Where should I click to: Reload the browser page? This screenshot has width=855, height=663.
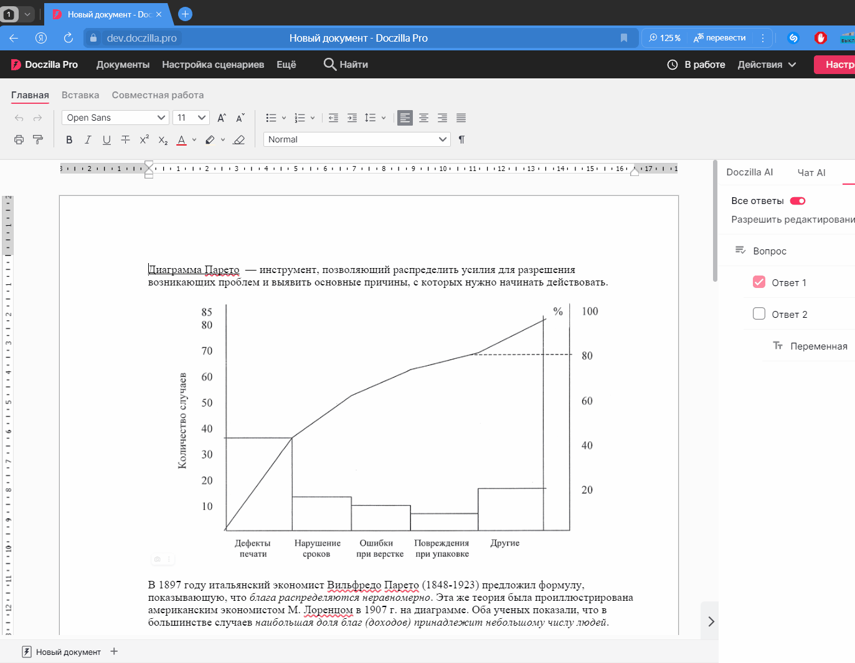[68, 38]
